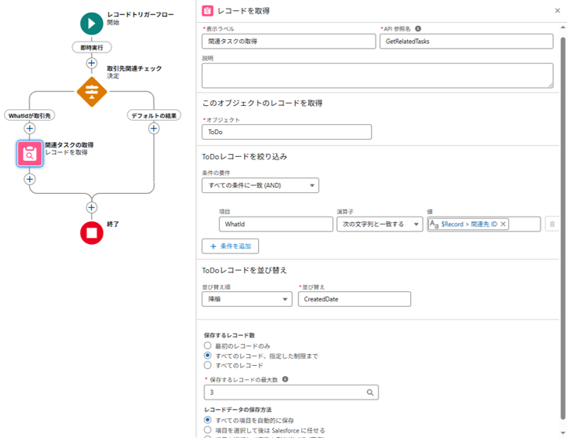Screen dimensions: 567x438
Task: Choose 項目を選択して後は Salesforce に任せる
Action: [x=207, y=430]
